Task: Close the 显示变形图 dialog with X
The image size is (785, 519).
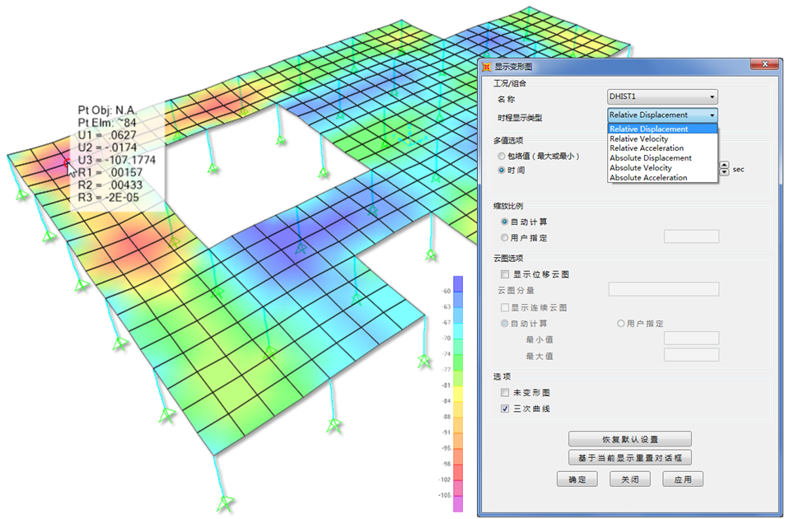Action: [x=765, y=66]
